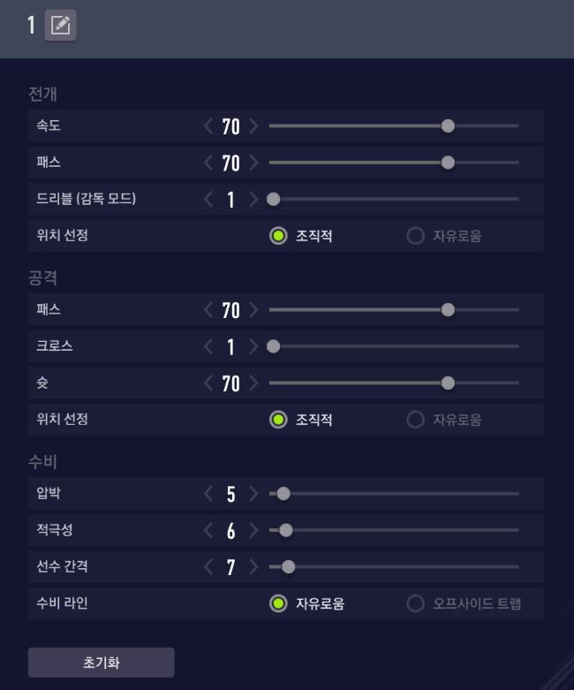The height and width of the screenshot is (690, 574).
Task: Increase 드리블 (감독 모드) with right arrow
Action: click(254, 200)
